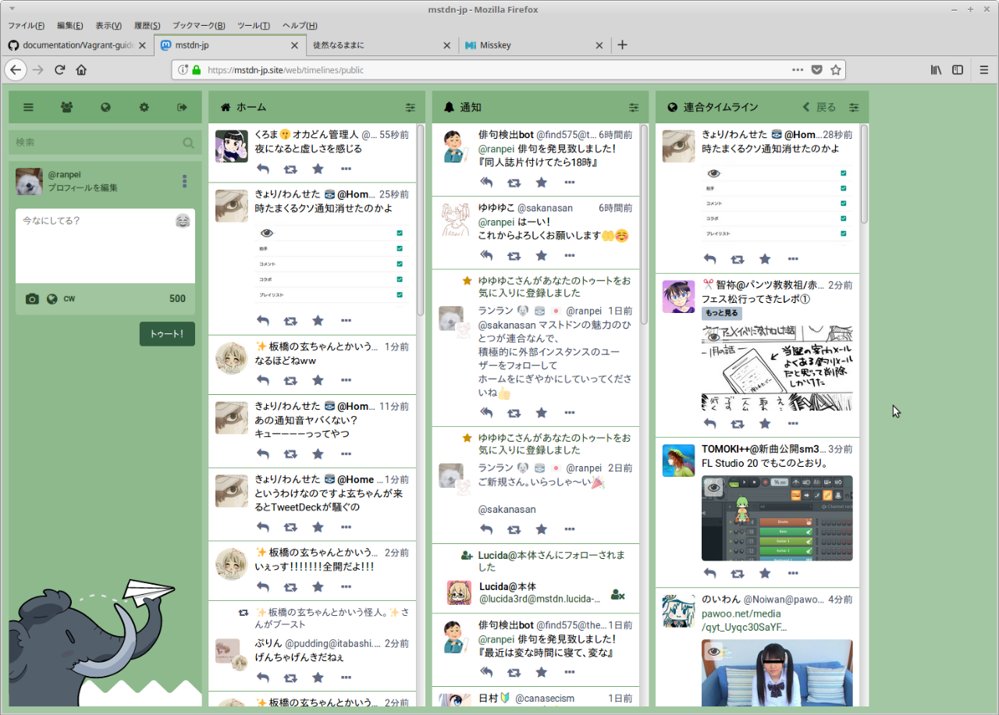The width and height of the screenshot is (999, 715).
Task: Click the もっと見る show more button
Action: 721,313
